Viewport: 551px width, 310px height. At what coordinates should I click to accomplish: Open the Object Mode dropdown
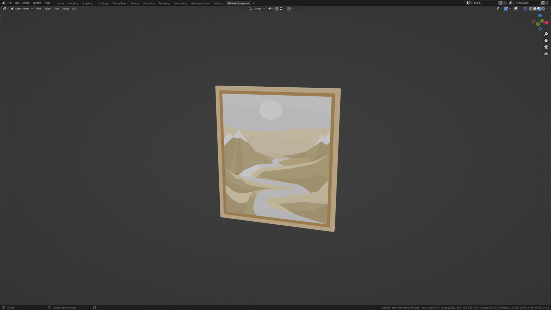(x=22, y=9)
